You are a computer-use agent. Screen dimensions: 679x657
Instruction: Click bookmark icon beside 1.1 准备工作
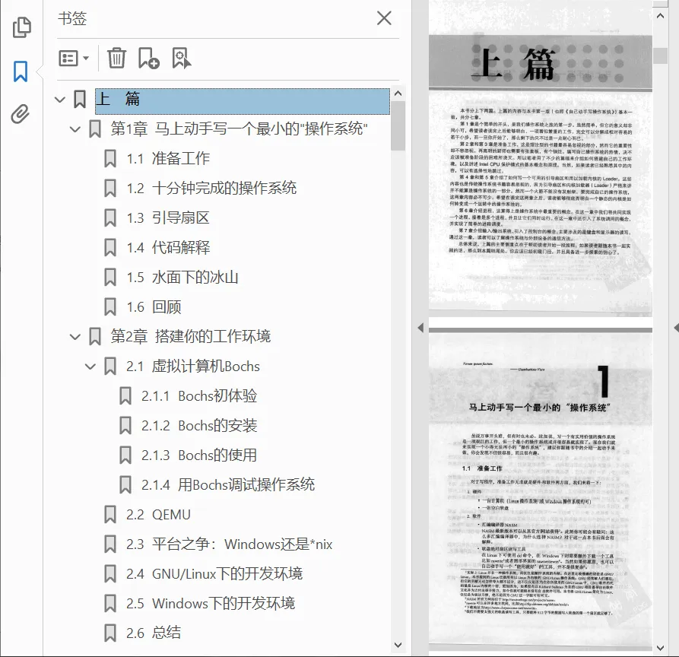point(110,158)
